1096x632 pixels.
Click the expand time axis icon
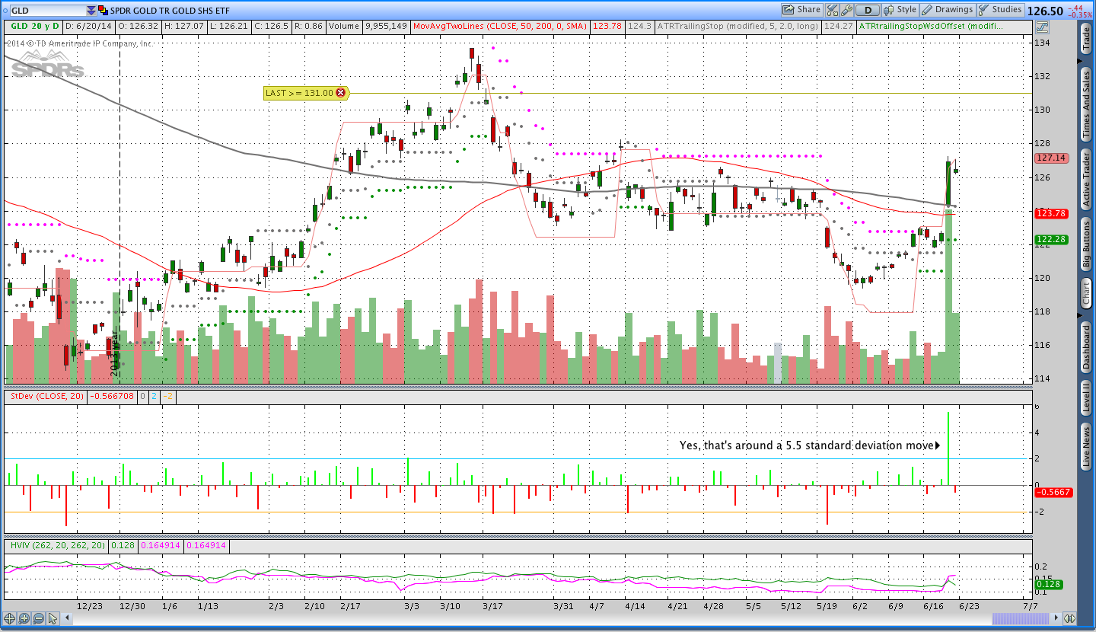tap(1069, 618)
